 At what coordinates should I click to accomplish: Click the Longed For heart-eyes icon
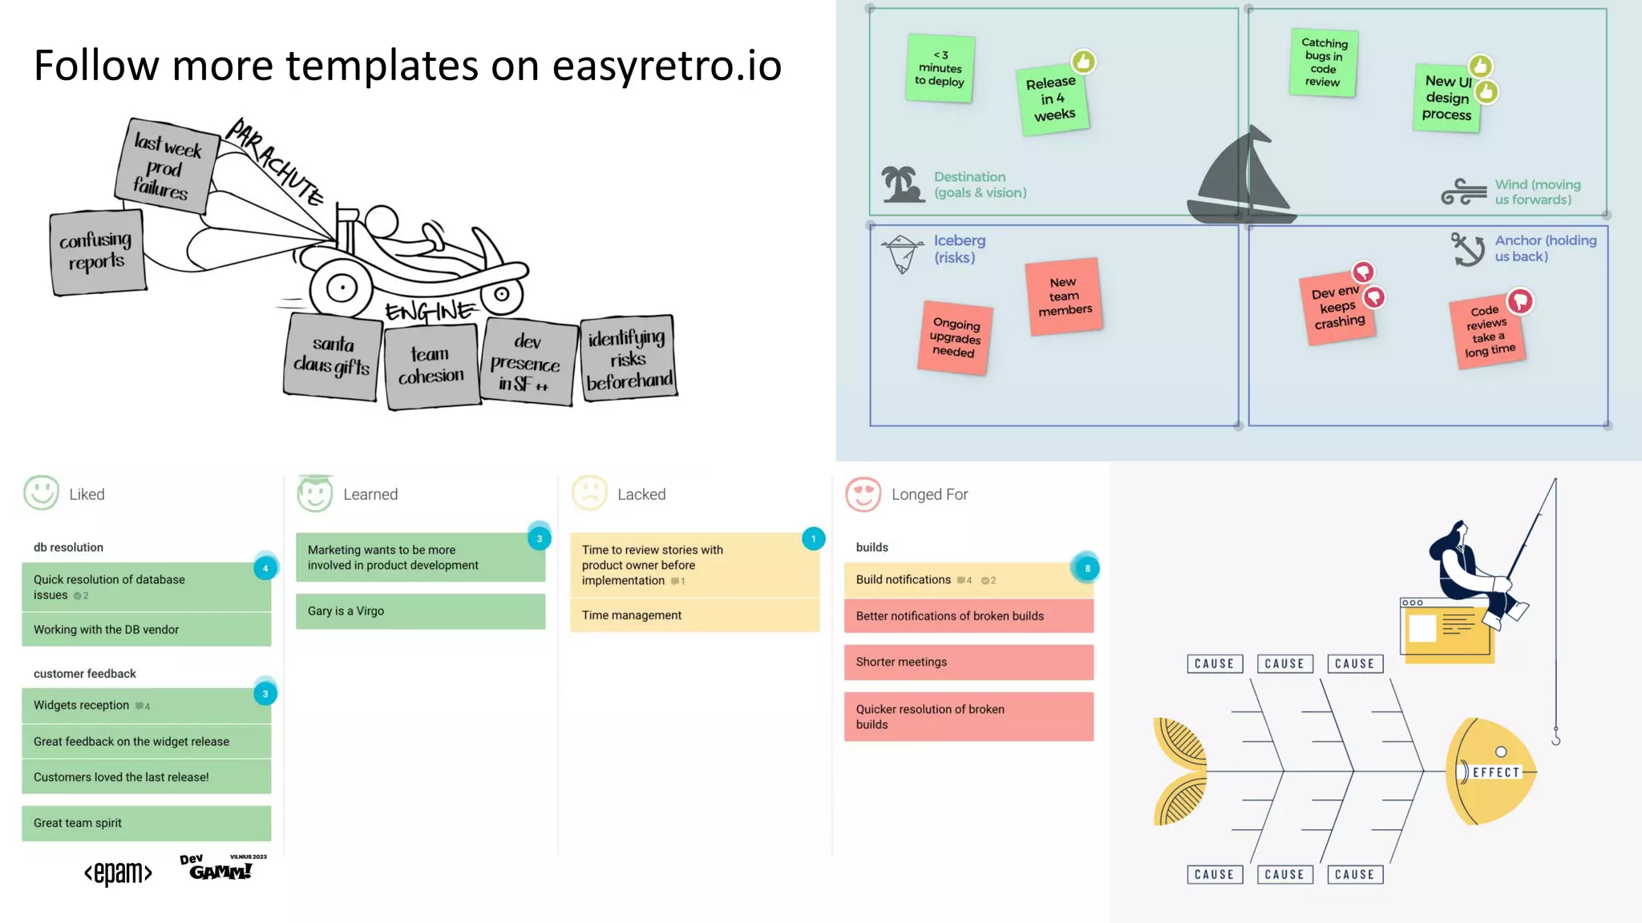click(863, 494)
